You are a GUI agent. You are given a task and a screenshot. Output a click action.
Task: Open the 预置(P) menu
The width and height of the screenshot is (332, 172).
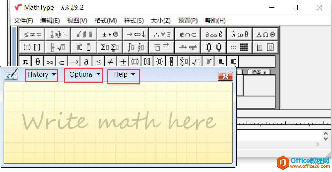point(188,21)
